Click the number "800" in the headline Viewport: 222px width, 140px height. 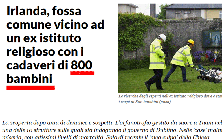(82, 65)
